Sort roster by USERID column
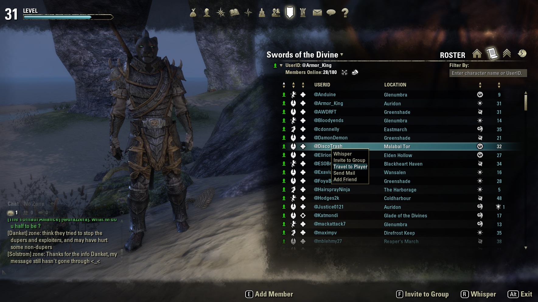The image size is (538, 302). (322, 85)
